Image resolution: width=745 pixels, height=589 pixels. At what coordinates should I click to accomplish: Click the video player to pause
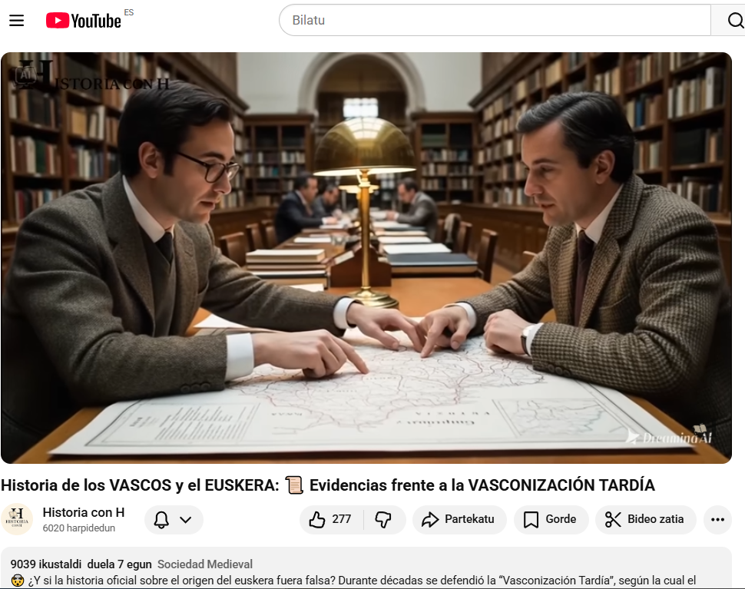pos(366,258)
